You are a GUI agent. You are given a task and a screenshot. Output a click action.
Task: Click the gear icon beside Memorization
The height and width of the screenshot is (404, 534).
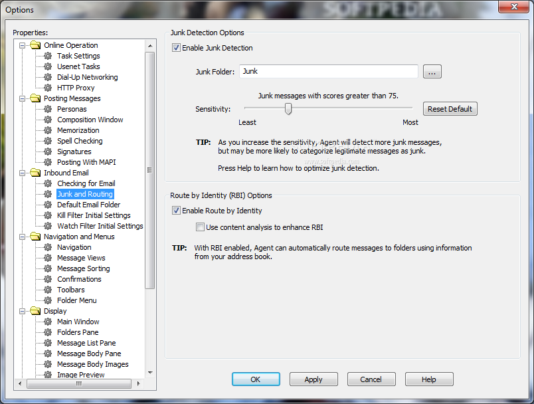48,130
